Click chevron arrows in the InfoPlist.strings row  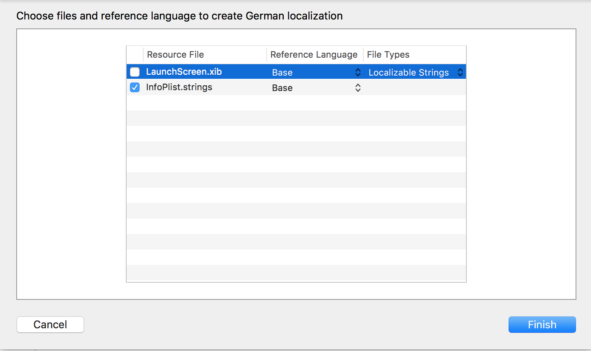point(358,88)
